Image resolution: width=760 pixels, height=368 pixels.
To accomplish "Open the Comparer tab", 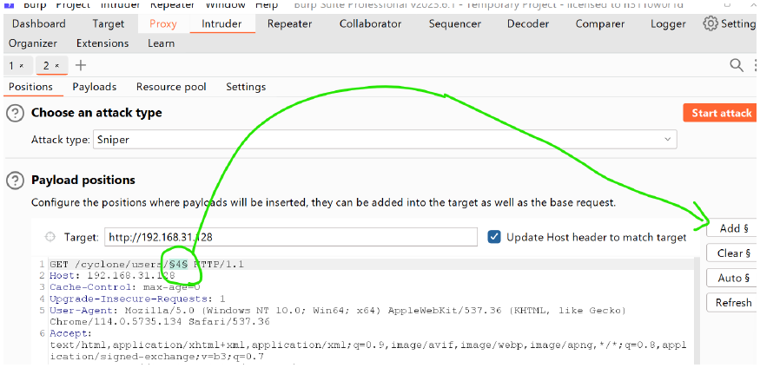I will 600,23.
